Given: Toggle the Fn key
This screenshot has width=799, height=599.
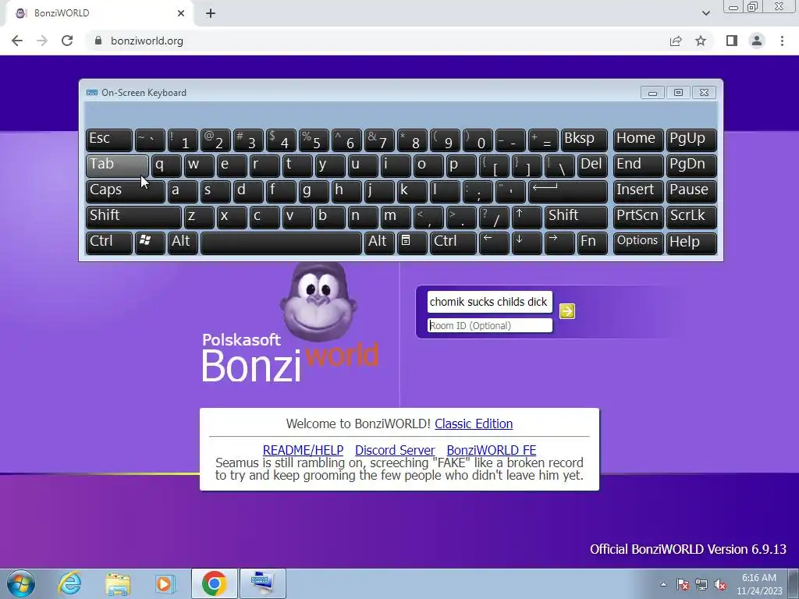Looking at the screenshot, I should click(592, 242).
